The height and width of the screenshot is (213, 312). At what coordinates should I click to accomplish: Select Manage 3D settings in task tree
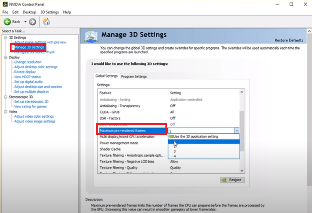point(29,47)
